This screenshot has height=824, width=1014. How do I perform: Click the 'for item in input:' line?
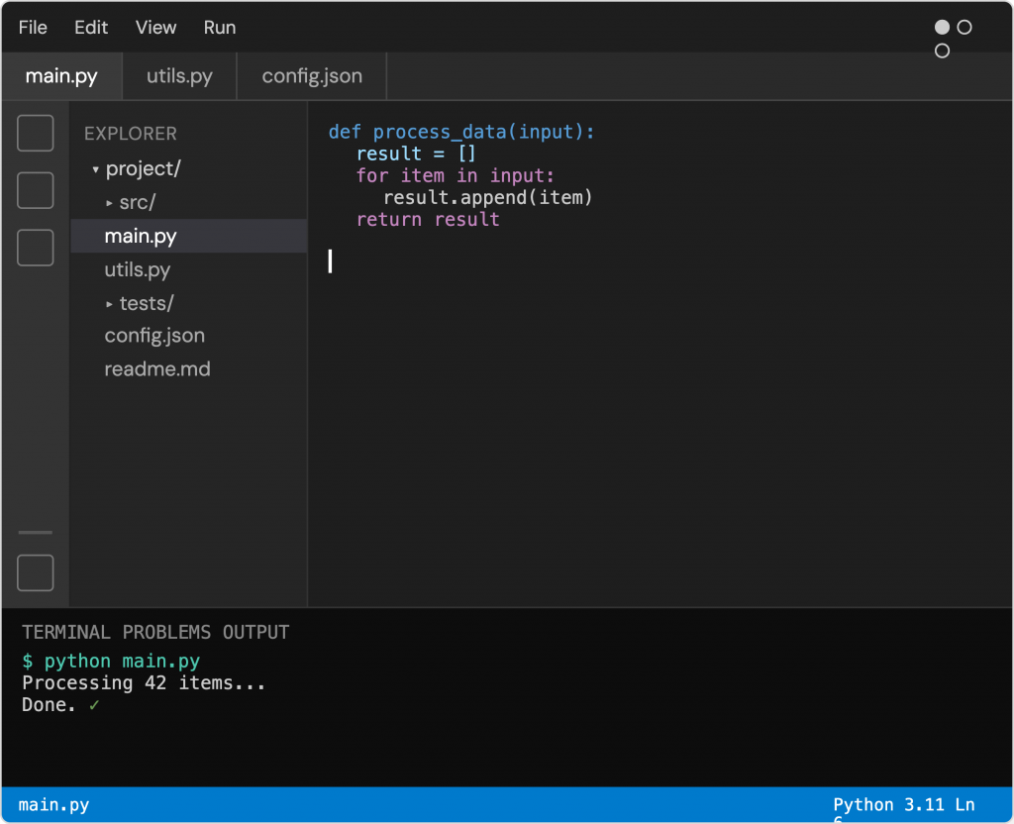click(456, 176)
